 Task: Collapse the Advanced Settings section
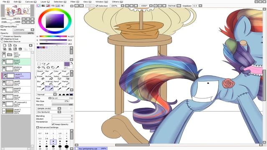pos(38,127)
